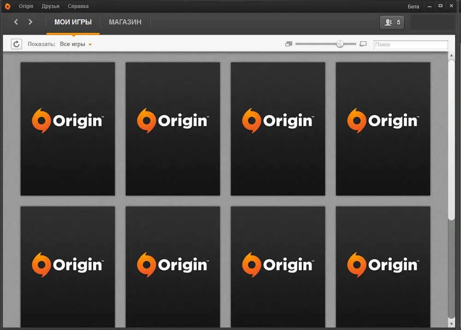
Task: Focus the 'Поиск' search field
Action: coord(410,45)
